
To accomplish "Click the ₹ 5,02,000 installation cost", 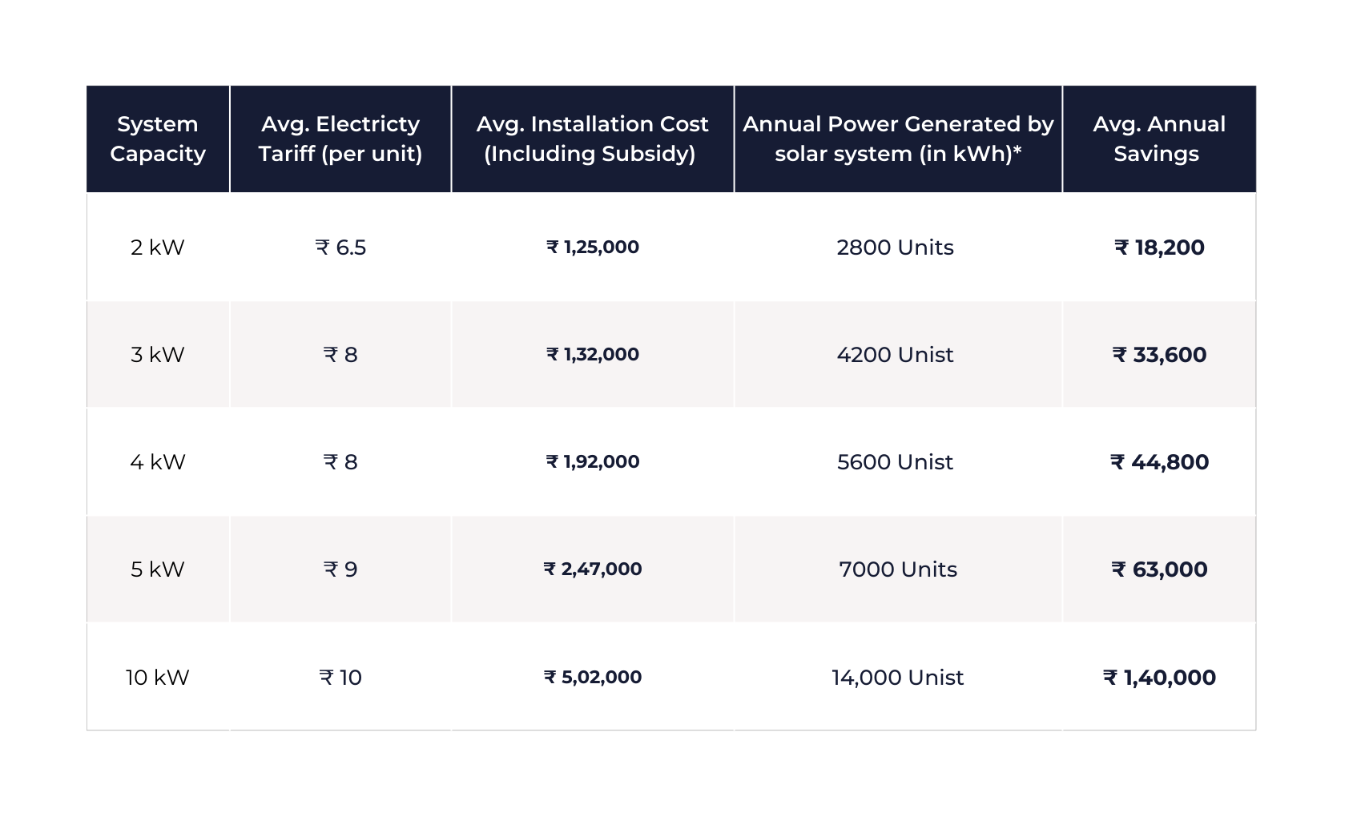I will 593,678.
